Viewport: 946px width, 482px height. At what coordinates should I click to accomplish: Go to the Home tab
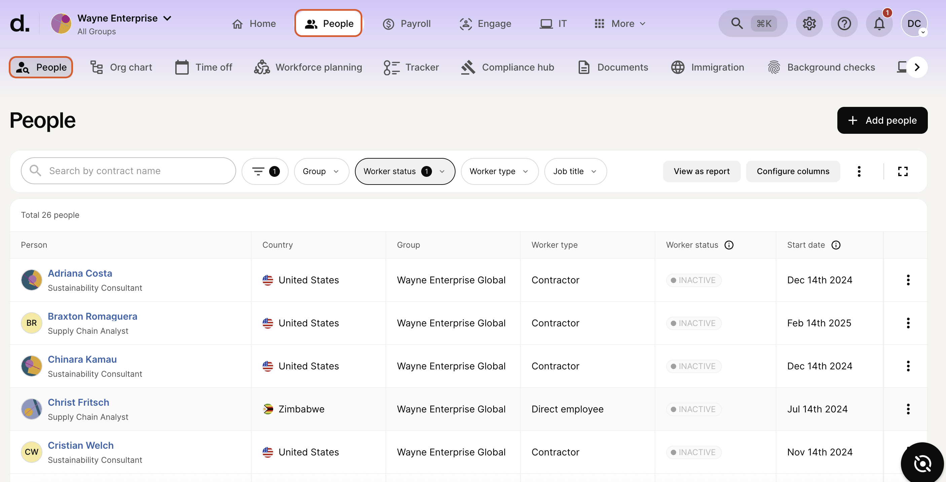[254, 24]
